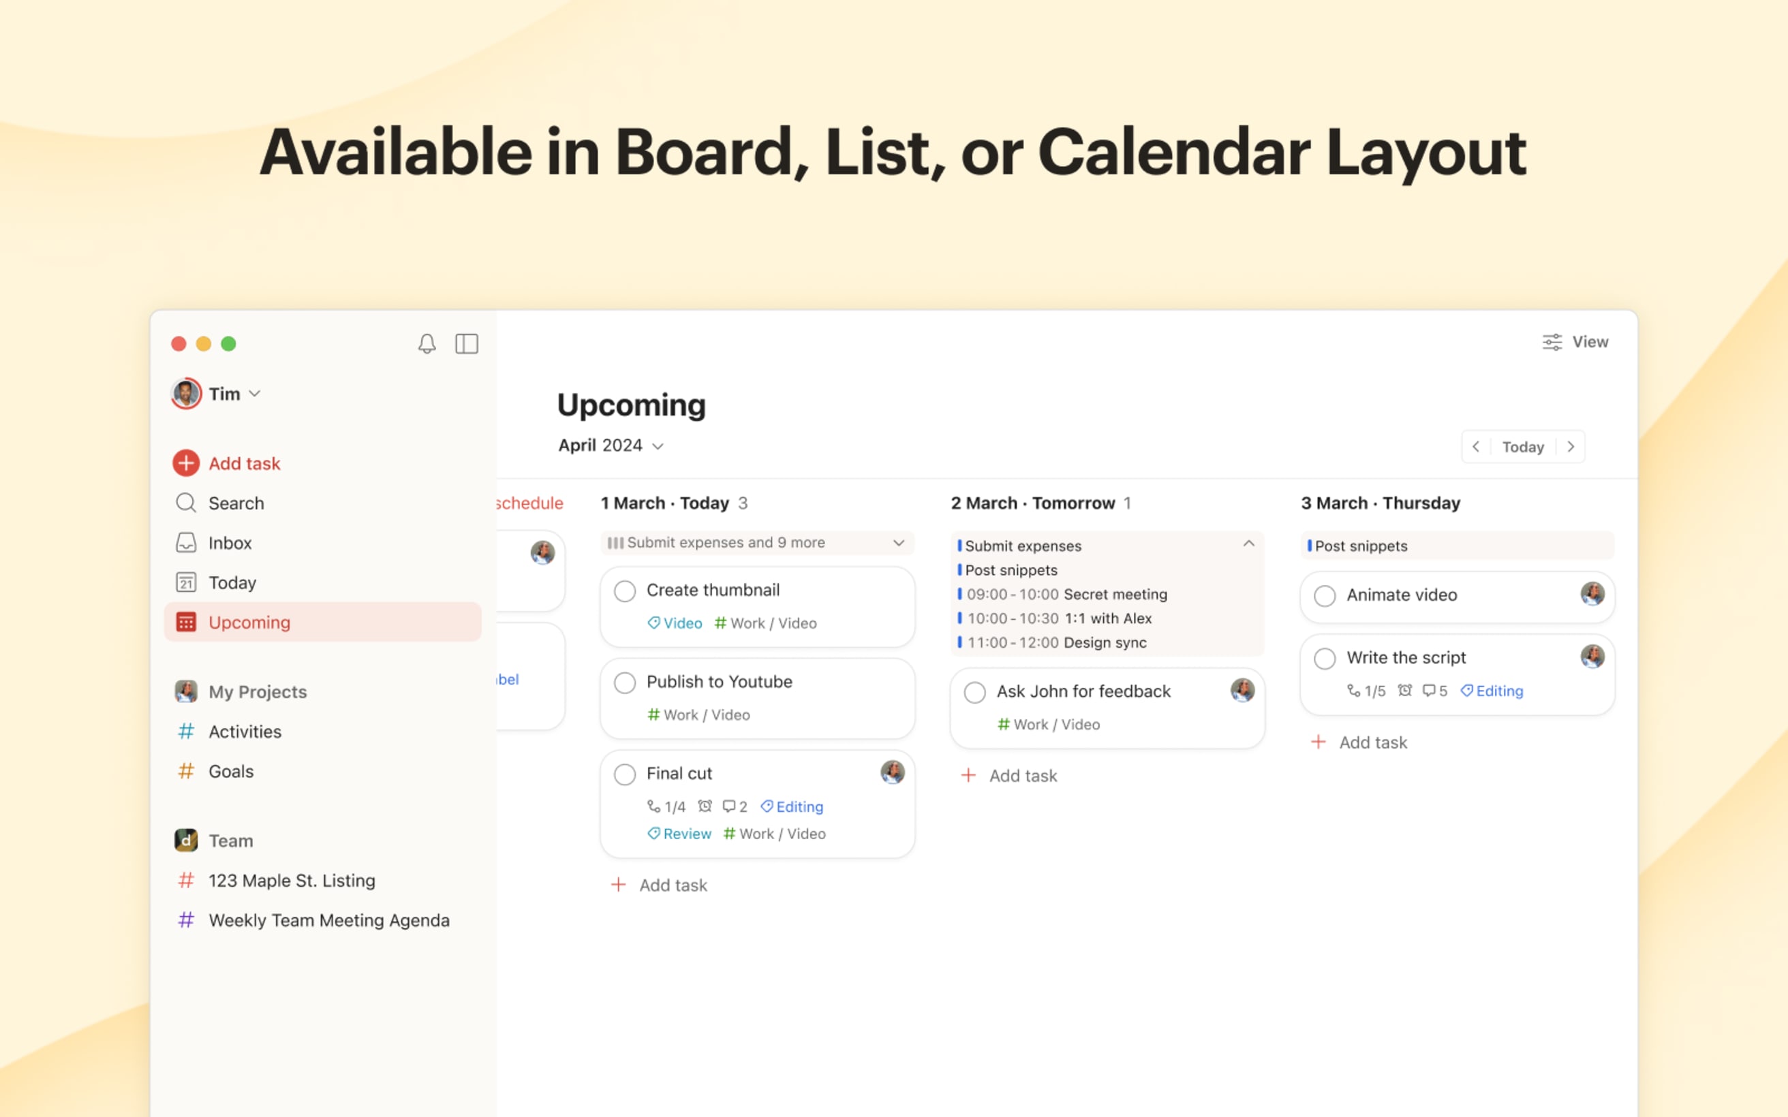Open 123 Maple St. Listing project
1788x1117 pixels.
tap(323, 881)
